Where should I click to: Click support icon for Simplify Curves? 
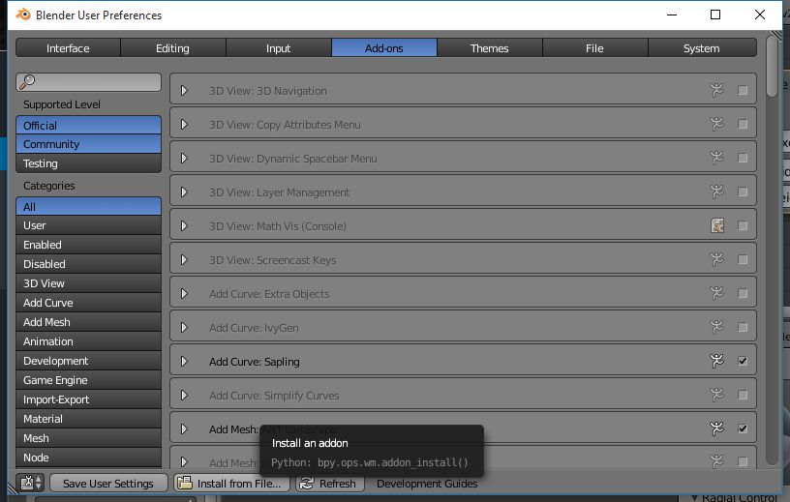point(716,395)
